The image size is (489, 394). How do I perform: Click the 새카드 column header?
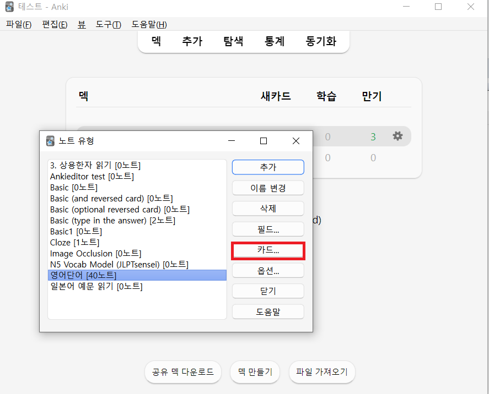[x=276, y=96]
